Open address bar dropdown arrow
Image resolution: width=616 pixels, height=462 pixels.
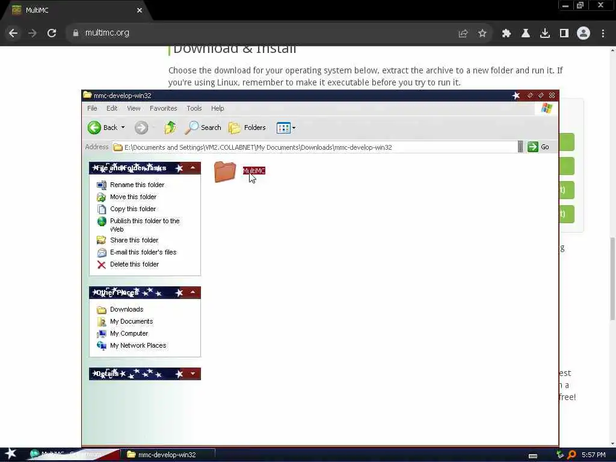click(520, 147)
